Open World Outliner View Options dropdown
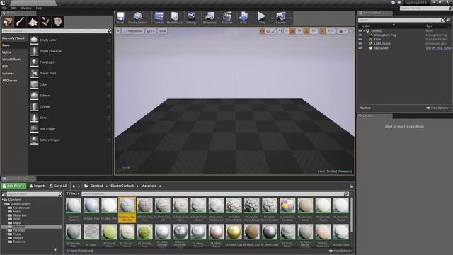453x255 pixels. point(438,108)
